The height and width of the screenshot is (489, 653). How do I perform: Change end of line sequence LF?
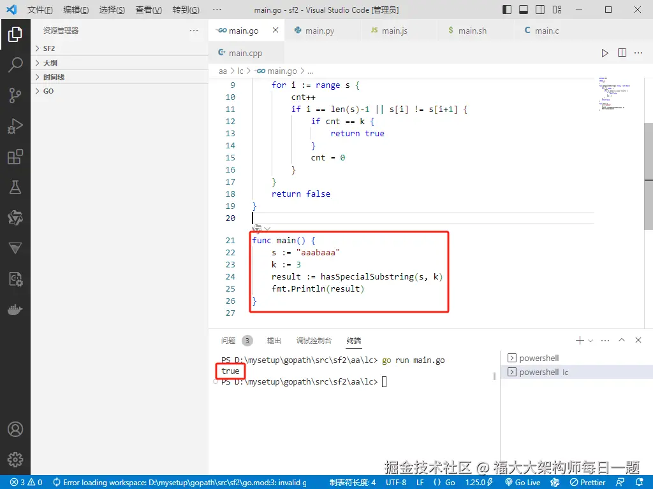click(x=420, y=483)
